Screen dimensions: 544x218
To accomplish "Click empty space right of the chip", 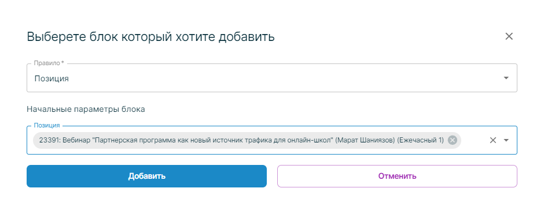I will 473,140.
